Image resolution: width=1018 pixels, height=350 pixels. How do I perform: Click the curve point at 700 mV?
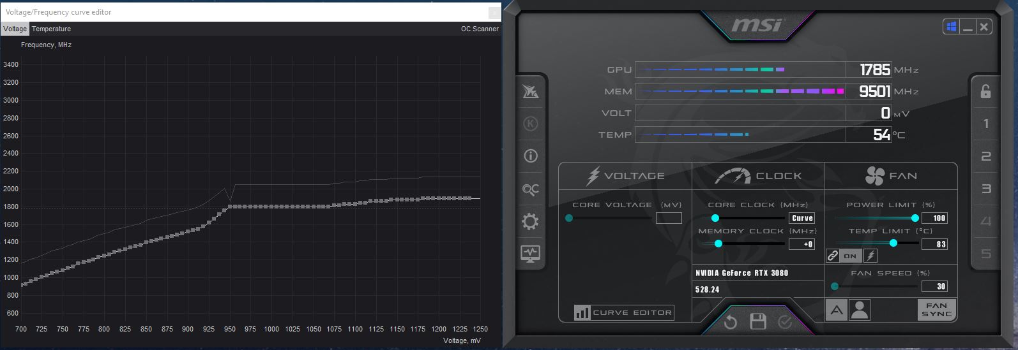(22, 284)
